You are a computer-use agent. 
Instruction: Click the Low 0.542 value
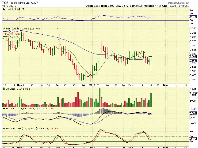pyautogui.click(x=122, y=6)
